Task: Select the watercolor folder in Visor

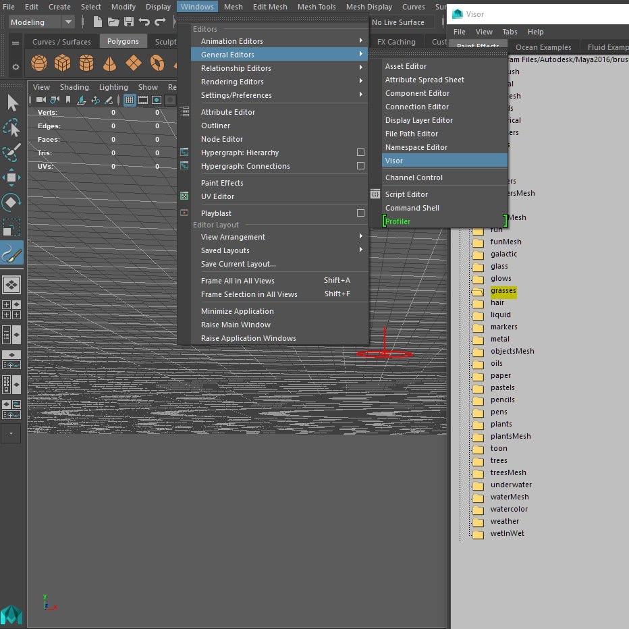Action: click(x=509, y=509)
